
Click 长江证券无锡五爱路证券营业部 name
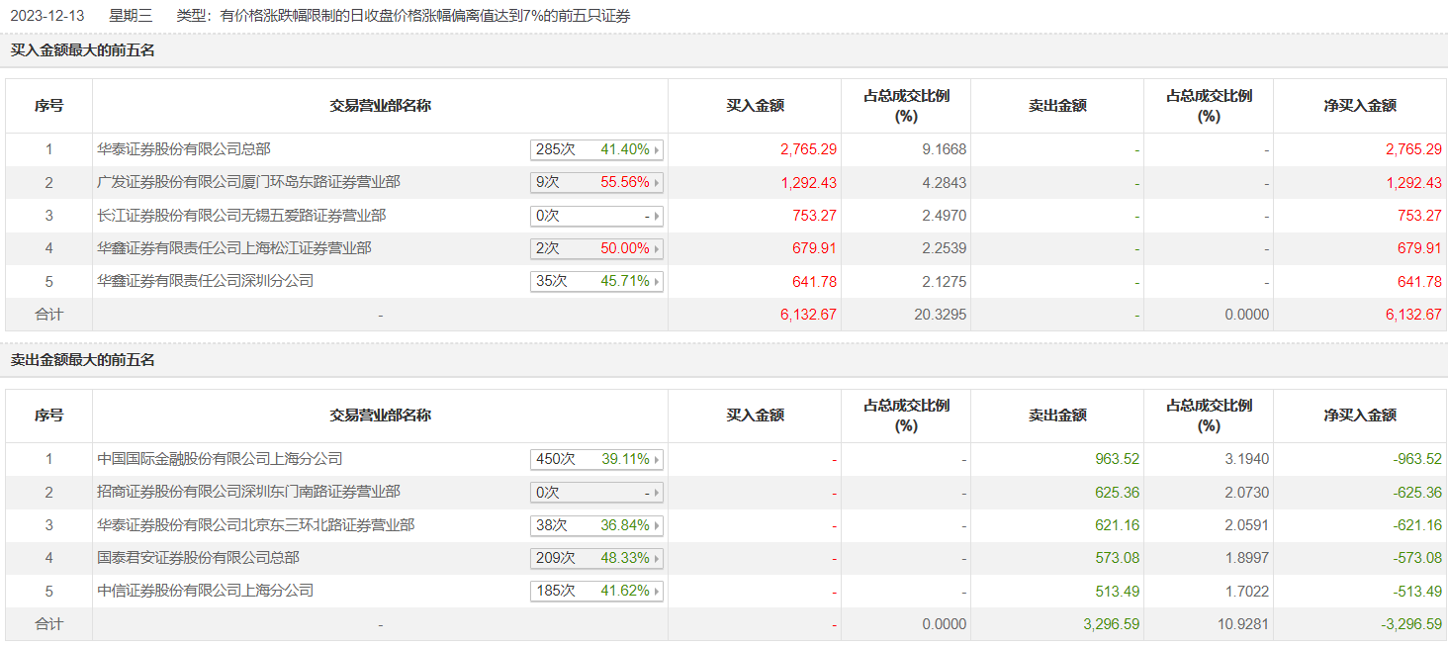(241, 215)
